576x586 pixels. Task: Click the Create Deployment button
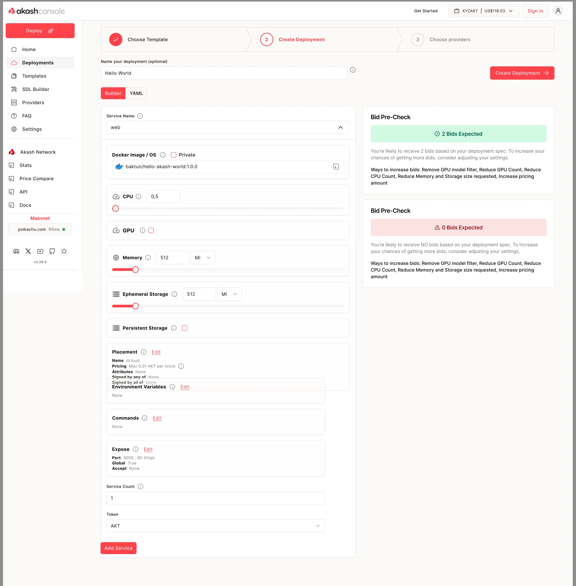[x=522, y=73]
